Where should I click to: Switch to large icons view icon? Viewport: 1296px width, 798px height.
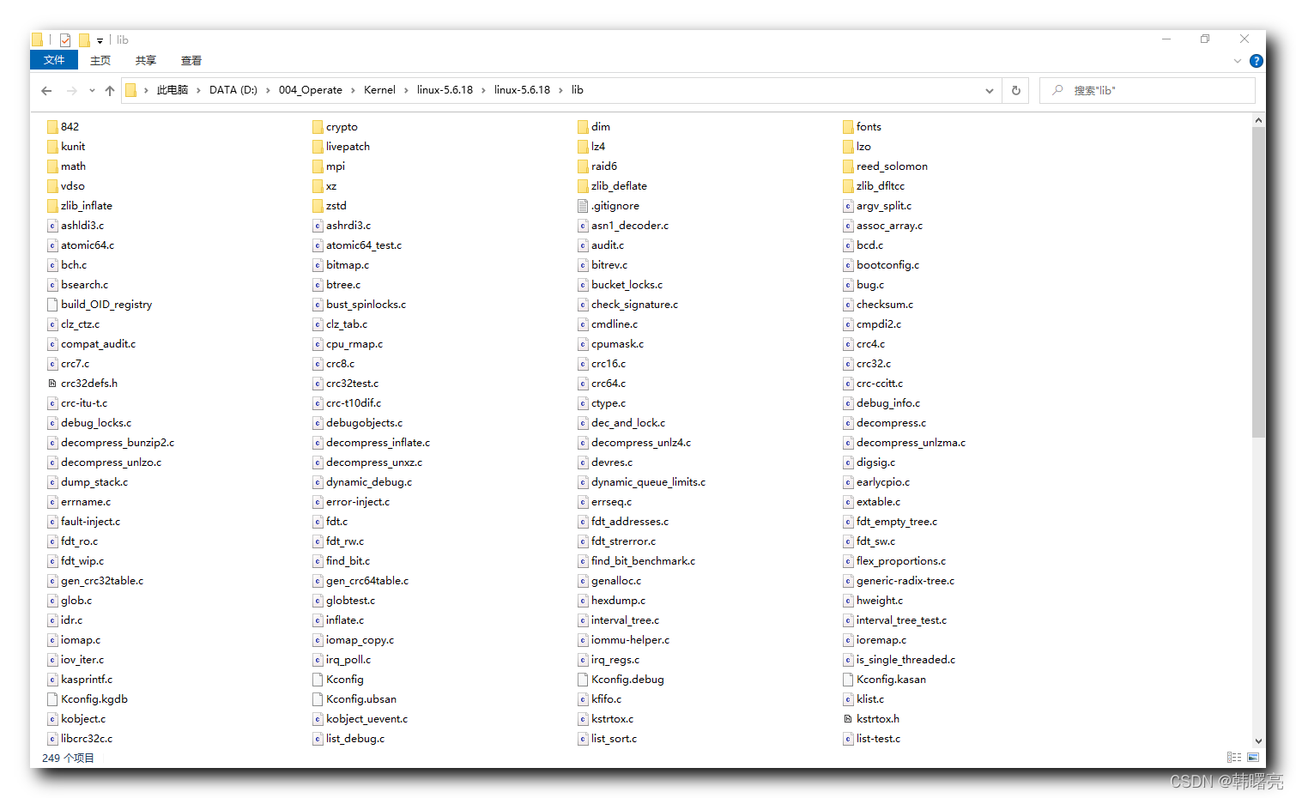[1254, 758]
